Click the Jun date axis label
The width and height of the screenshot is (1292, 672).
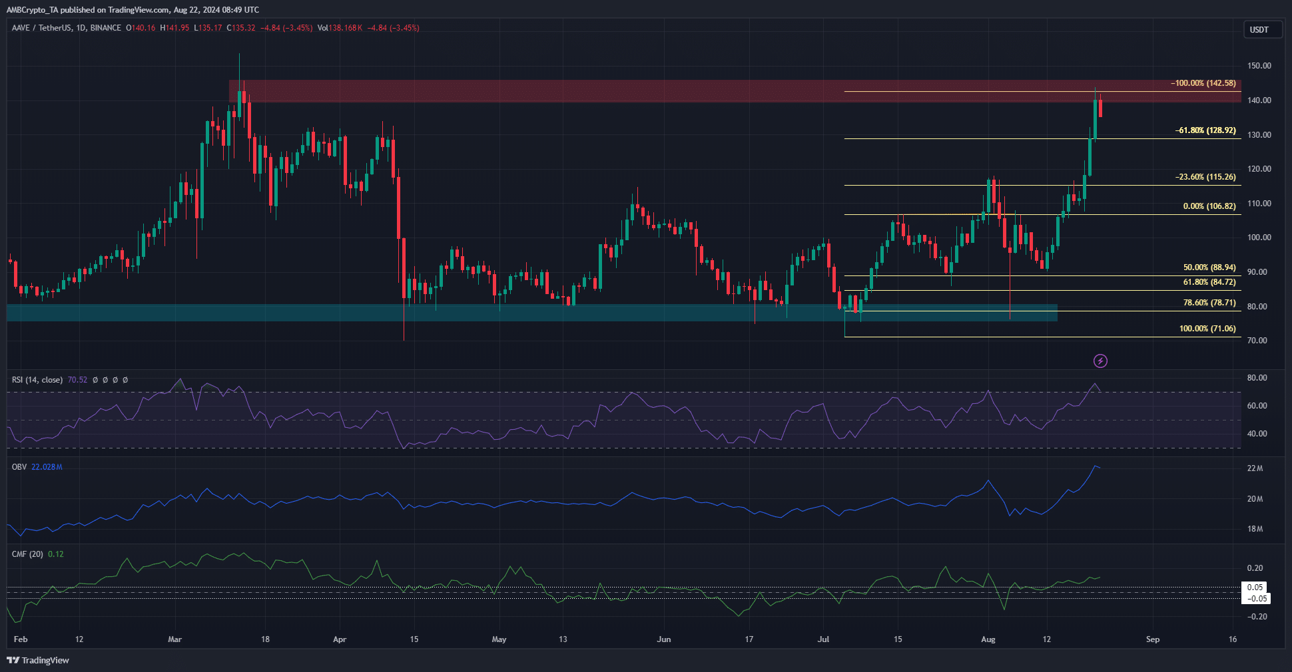(663, 639)
